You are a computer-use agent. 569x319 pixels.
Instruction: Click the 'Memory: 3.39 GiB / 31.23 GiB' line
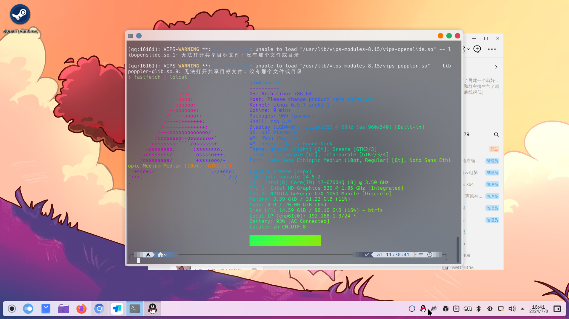(300, 199)
